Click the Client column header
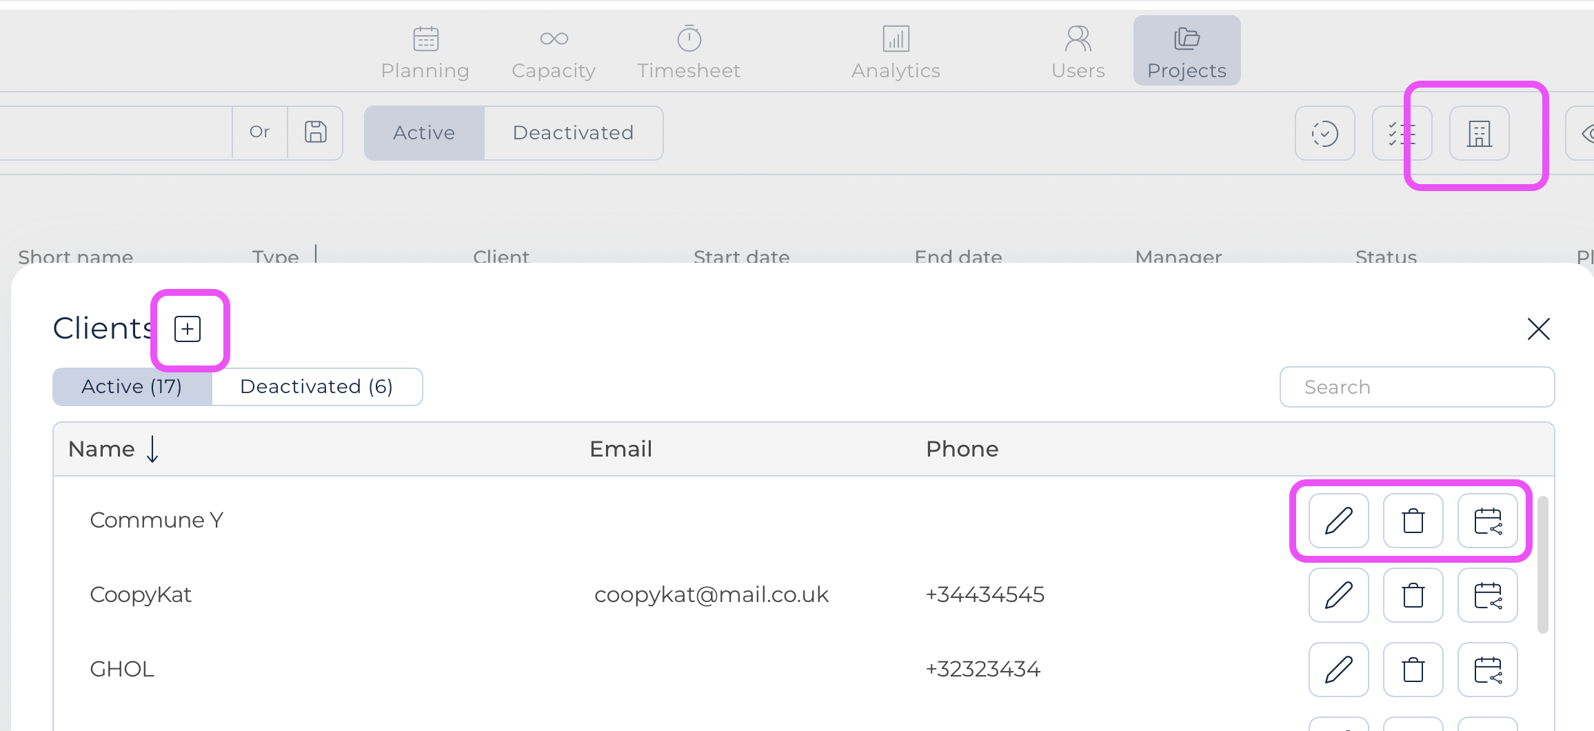Viewport: 1594px width, 731px height. pos(501,257)
